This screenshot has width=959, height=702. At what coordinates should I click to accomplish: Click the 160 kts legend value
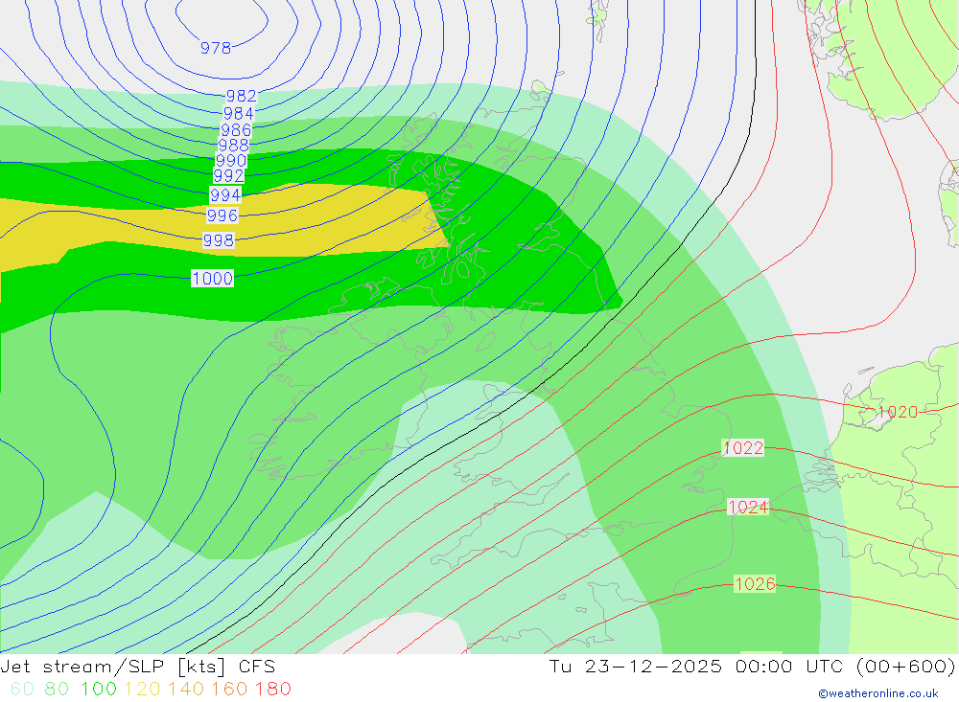pyautogui.click(x=229, y=689)
